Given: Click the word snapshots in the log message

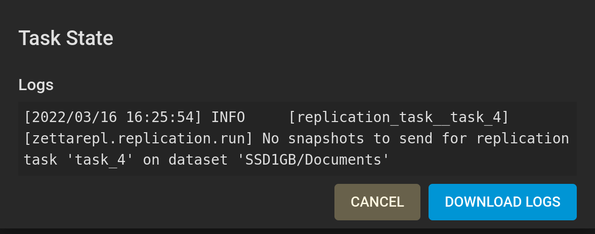Looking at the screenshot, I should pos(326,139).
